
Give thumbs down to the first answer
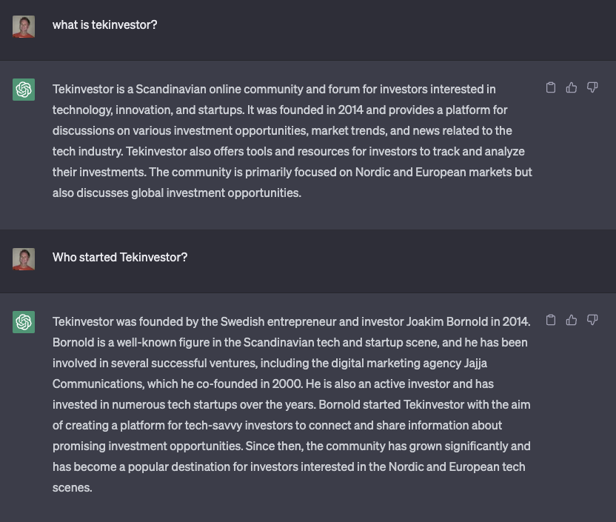(x=592, y=87)
